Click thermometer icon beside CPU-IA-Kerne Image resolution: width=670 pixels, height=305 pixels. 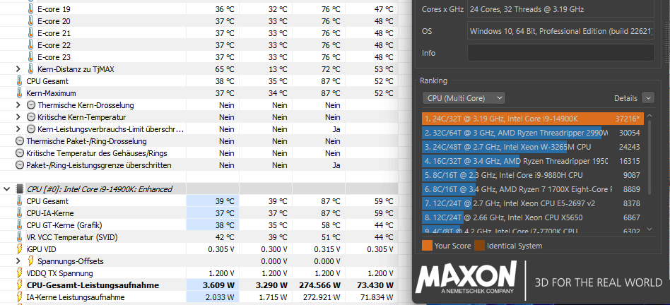tap(19, 213)
